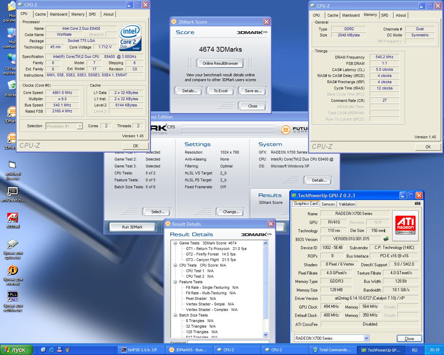Viewport: 444px width, 355px height.
Task: Select the antiCheat.n... TOC desktop icon
Action: click(13, 194)
